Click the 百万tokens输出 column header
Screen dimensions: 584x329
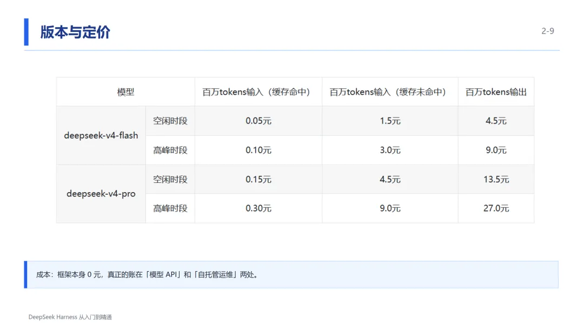(496, 92)
